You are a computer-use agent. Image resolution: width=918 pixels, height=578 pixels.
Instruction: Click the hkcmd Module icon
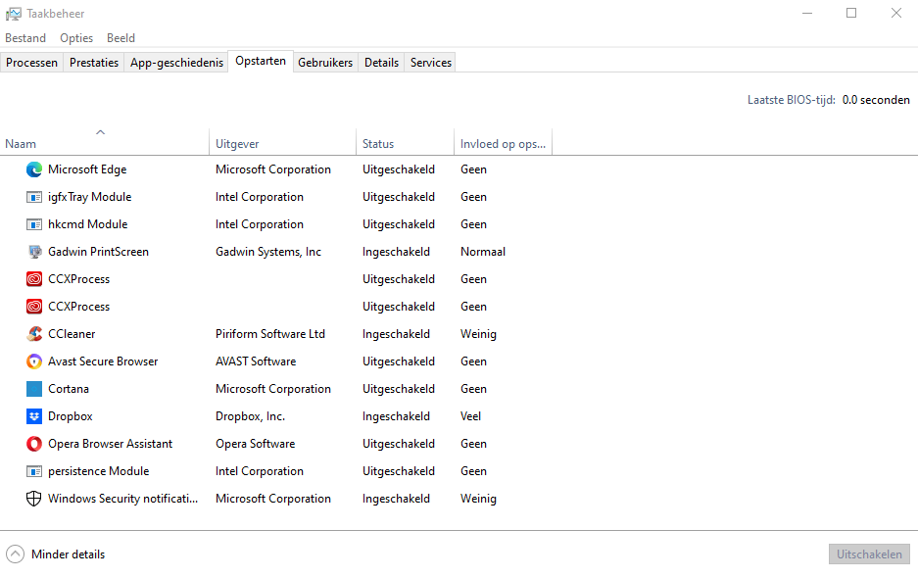(x=34, y=225)
